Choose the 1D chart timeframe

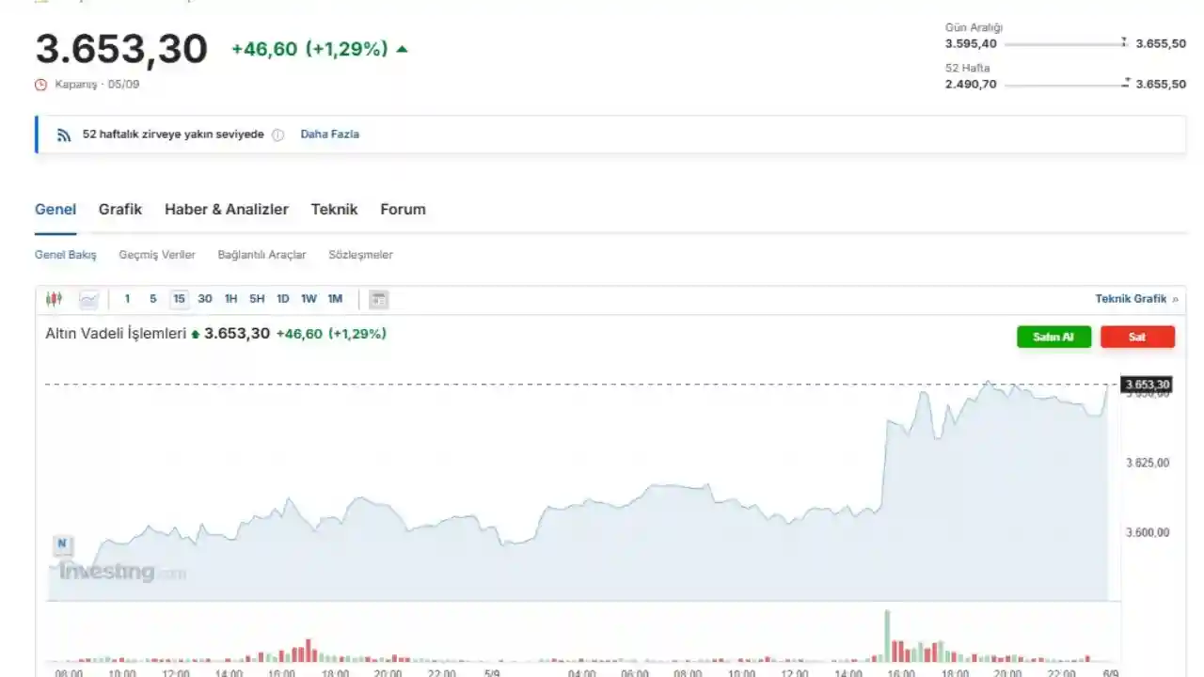click(x=282, y=299)
